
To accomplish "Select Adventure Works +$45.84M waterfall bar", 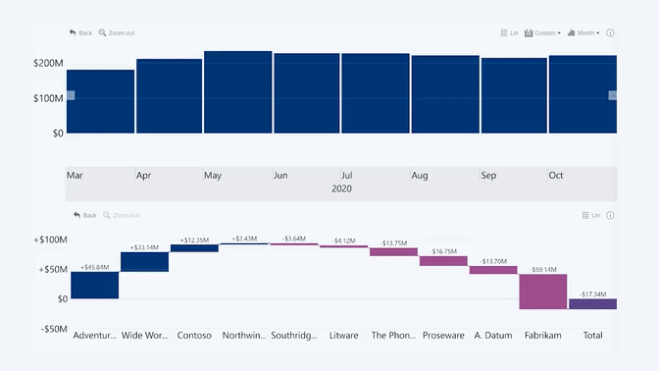I will [94, 286].
